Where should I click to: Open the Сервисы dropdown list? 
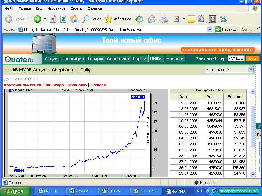pyautogui.click(x=229, y=69)
